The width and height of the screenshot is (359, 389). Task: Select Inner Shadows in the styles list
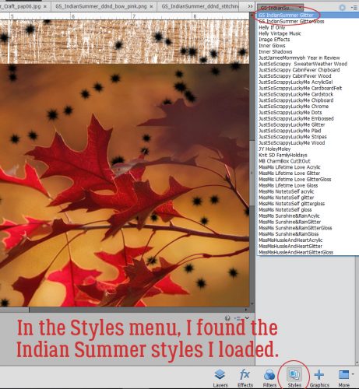tap(275, 51)
